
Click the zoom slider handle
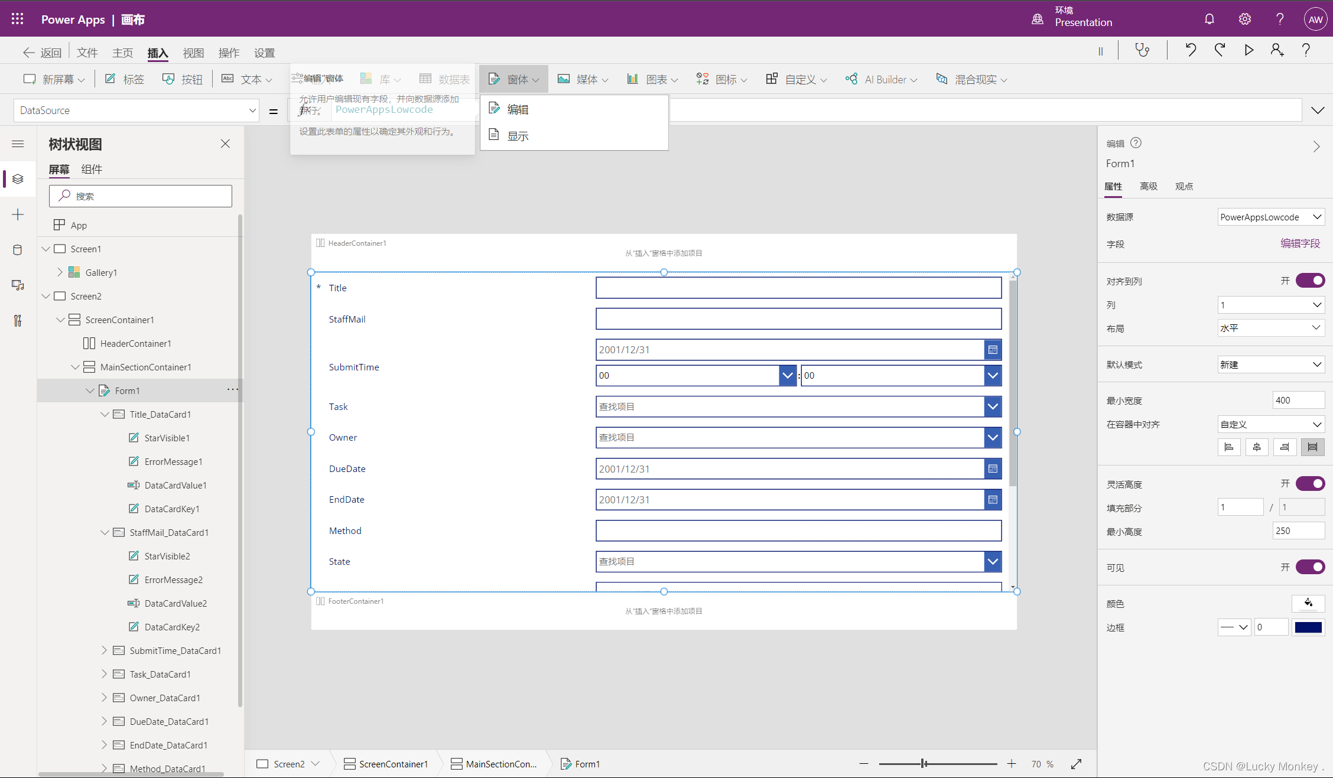924,764
